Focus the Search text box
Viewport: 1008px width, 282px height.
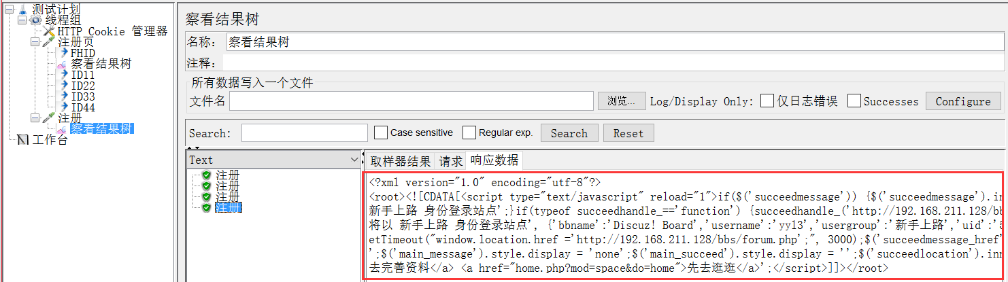[305, 133]
